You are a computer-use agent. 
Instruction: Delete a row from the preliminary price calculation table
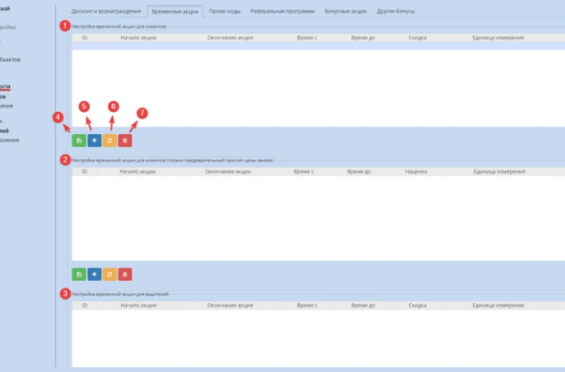click(x=125, y=274)
